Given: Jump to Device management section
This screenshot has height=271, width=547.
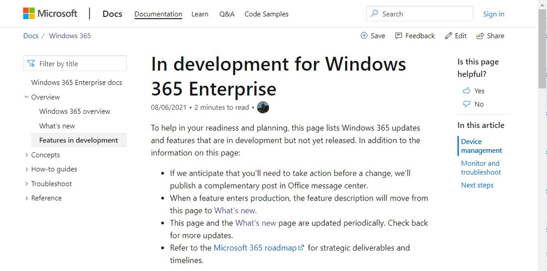Looking at the screenshot, I should [481, 146].
